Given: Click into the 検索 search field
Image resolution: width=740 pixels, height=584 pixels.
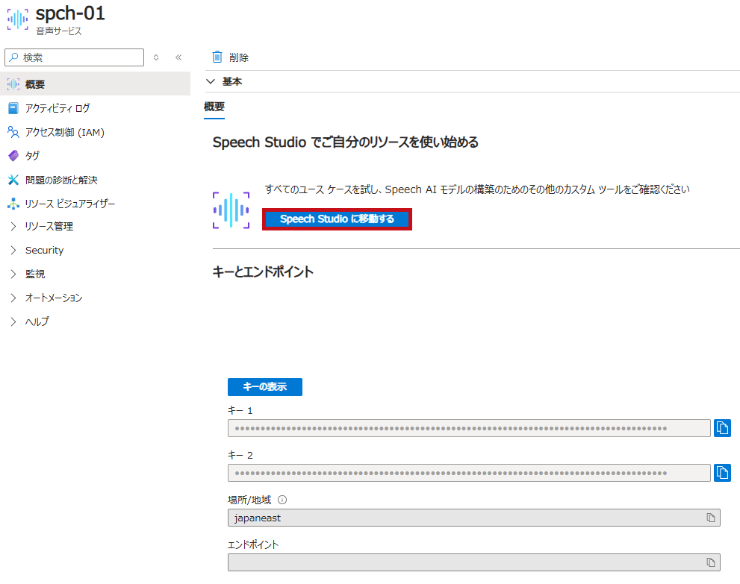Looking at the screenshot, I should point(74,57).
